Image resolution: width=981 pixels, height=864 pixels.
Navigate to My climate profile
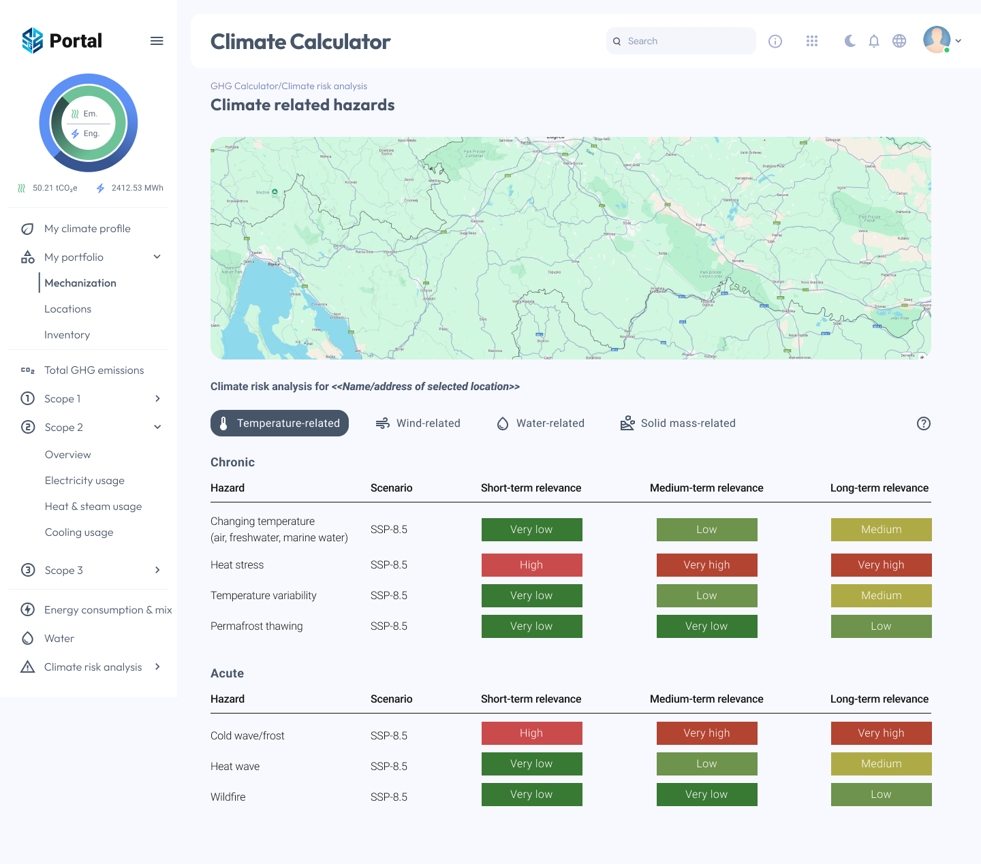pyautogui.click(x=87, y=228)
